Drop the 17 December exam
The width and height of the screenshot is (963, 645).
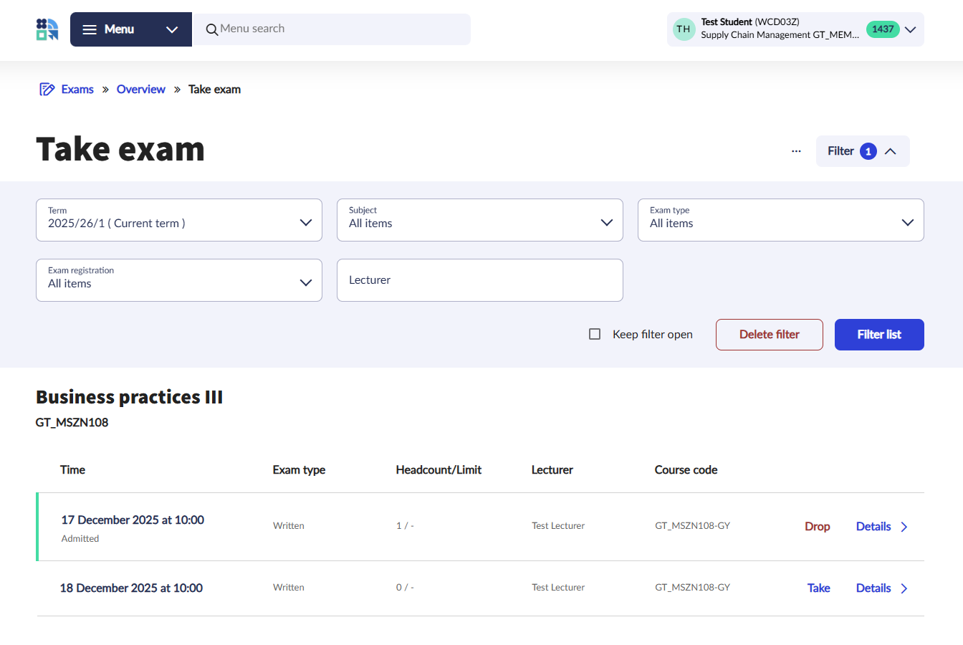817,527
